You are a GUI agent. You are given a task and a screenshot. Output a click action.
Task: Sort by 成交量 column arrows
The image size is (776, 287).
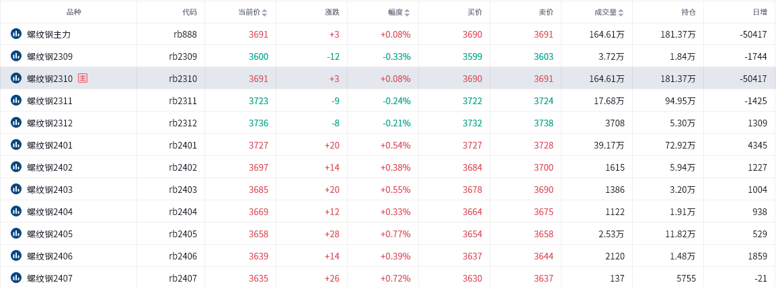pyautogui.click(x=621, y=13)
